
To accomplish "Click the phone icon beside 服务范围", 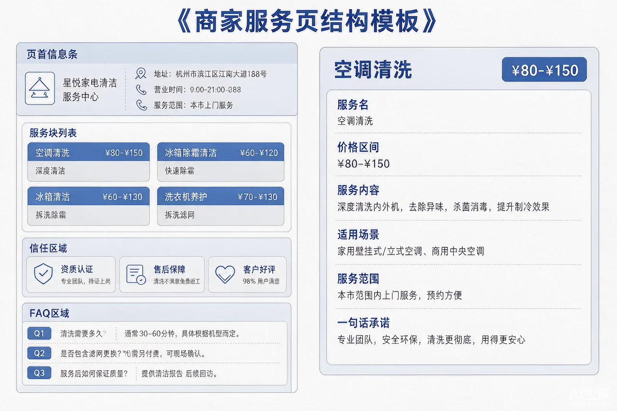I will tap(141, 105).
